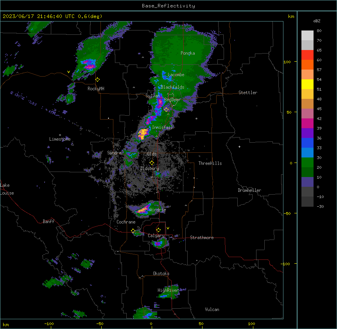Pick the slate 0 dBZ legend color
The image size is (337, 329).
click(307, 182)
